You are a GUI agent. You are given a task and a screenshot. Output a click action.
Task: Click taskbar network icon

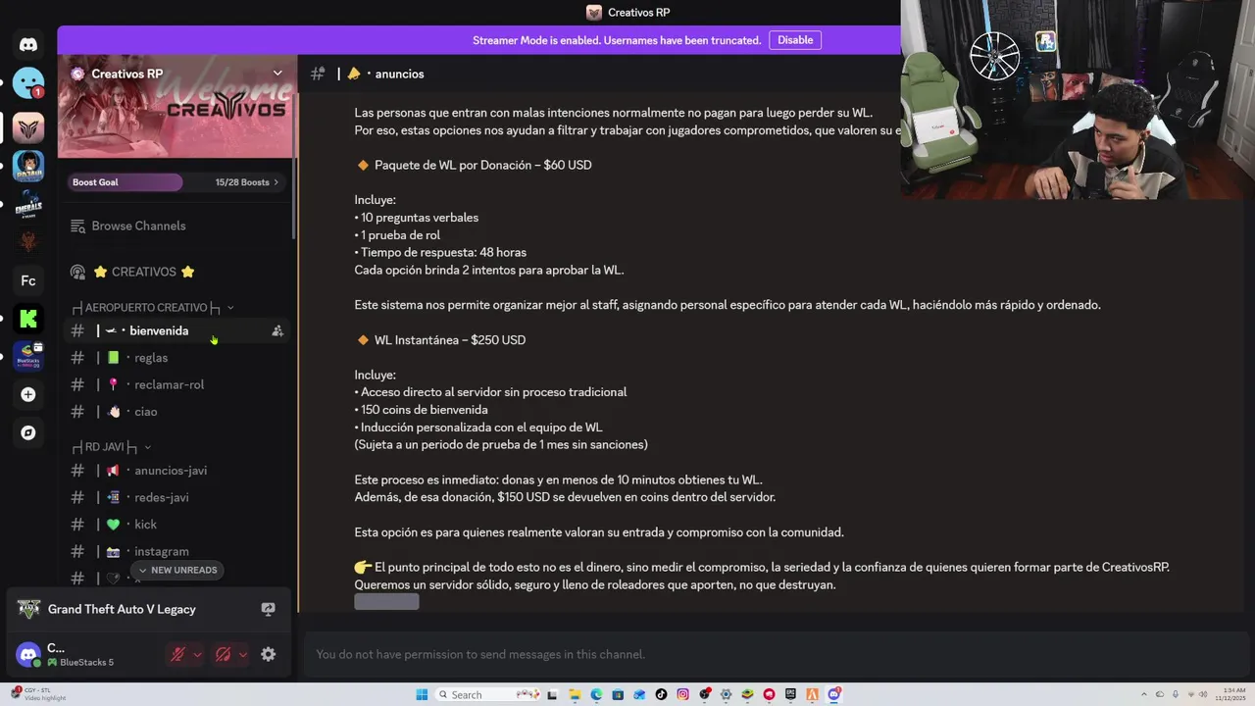1191,694
